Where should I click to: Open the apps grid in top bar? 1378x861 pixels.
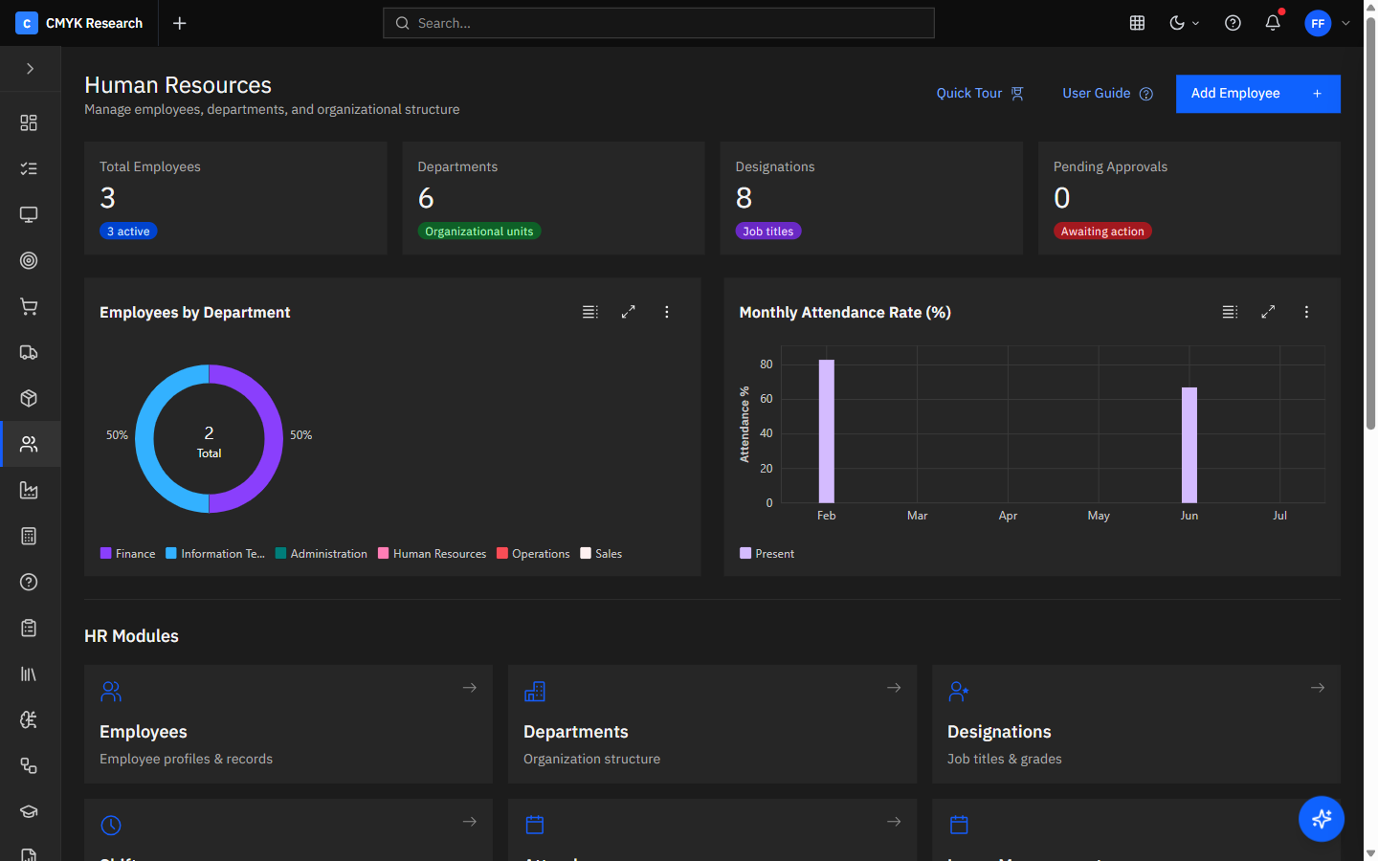coord(1137,23)
